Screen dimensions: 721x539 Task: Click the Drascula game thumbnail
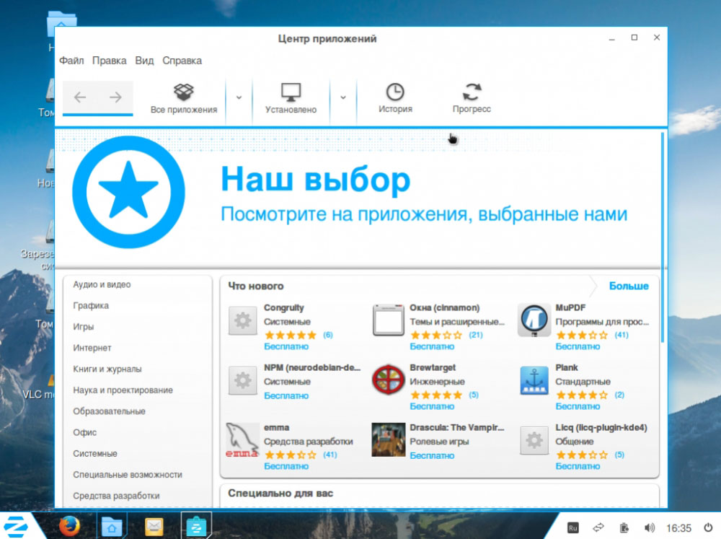pos(389,440)
